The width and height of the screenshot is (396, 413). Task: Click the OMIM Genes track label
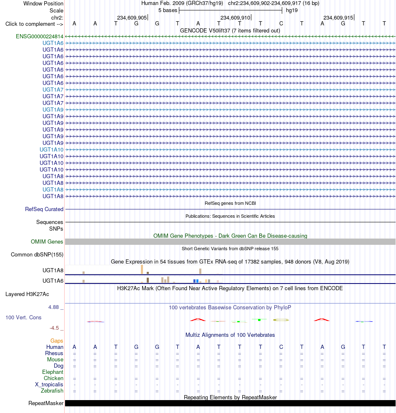[x=47, y=241]
